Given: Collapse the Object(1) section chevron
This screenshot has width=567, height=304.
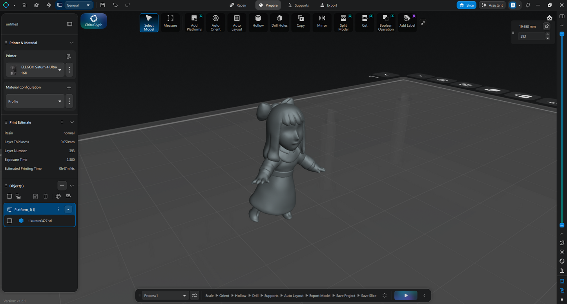Looking at the screenshot, I should pos(72,186).
